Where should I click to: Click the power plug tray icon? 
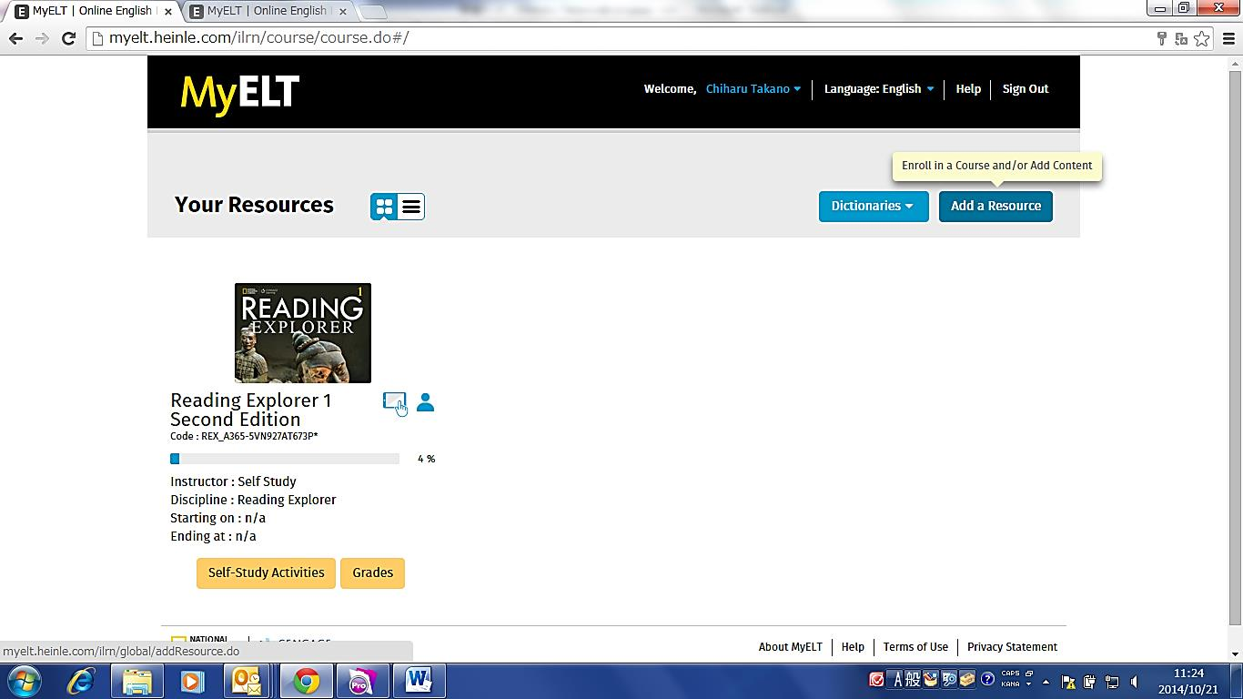[1090, 681]
